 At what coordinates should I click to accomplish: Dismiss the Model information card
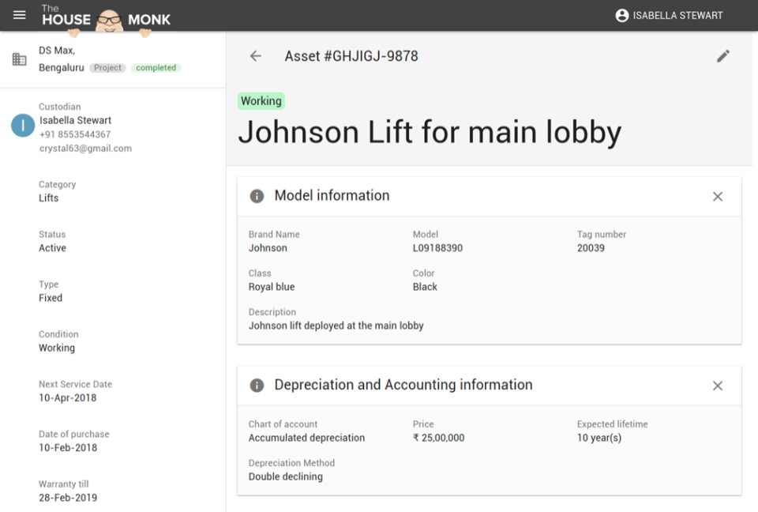tap(718, 196)
